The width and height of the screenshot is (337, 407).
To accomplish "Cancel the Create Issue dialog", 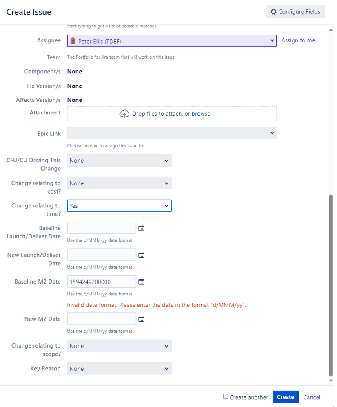I will coord(312,397).
